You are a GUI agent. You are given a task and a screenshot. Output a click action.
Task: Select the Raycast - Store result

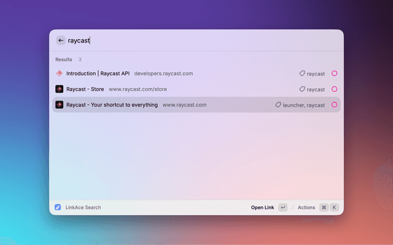pyautogui.click(x=196, y=89)
